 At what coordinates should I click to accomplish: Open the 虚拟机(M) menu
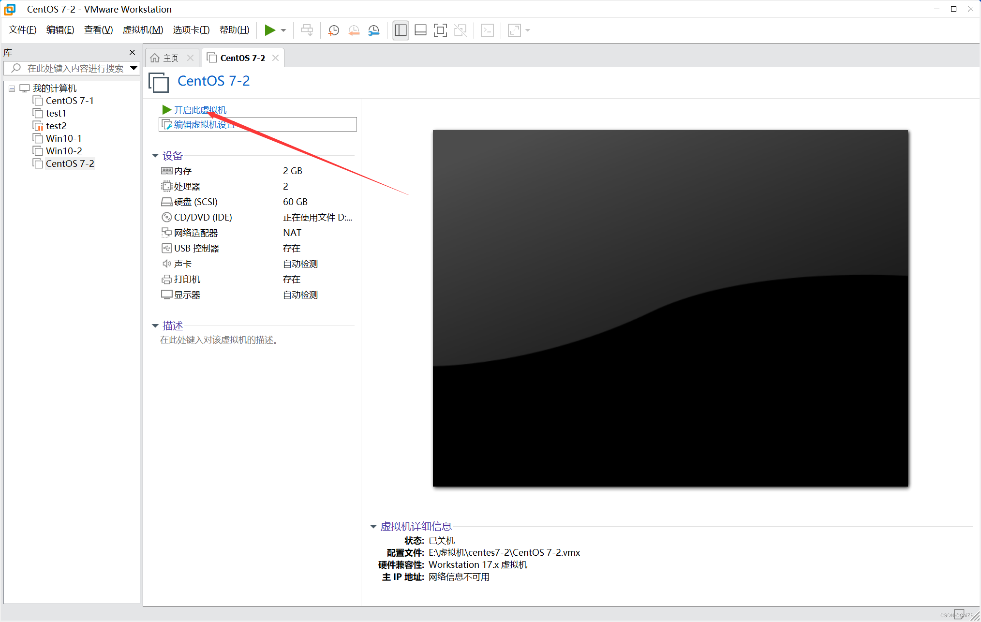pyautogui.click(x=143, y=30)
